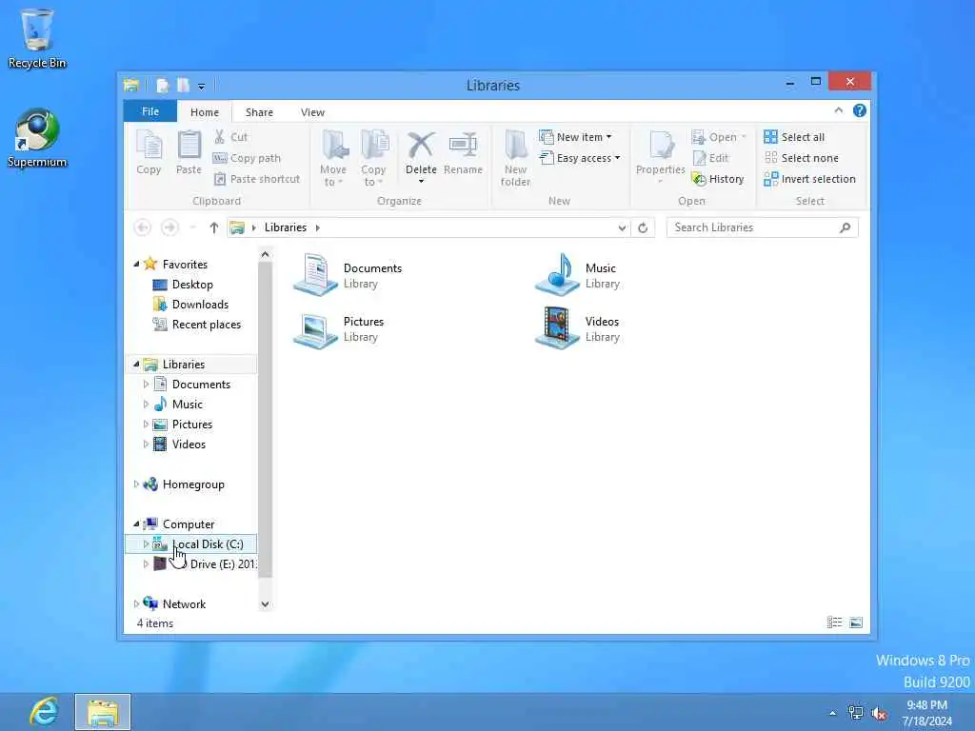Select Computer in navigation tree
This screenshot has width=975, height=731.
(x=188, y=524)
